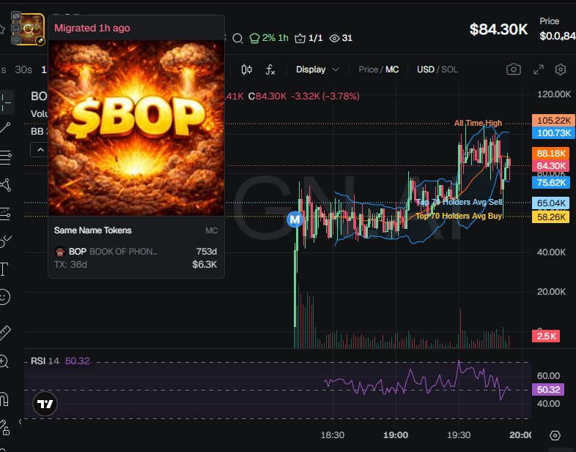Open the indicators fx menu
Screen dimensions: 576x452
coord(270,69)
